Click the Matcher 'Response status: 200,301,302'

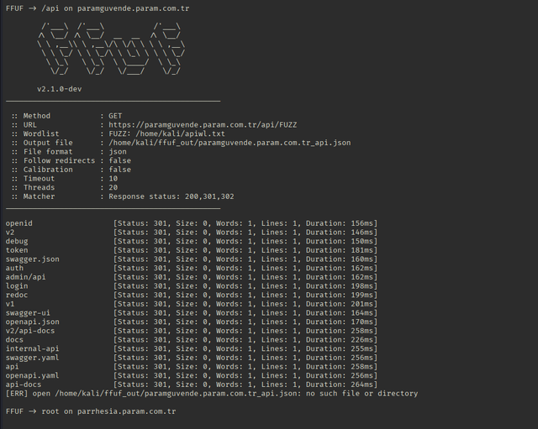coord(171,196)
